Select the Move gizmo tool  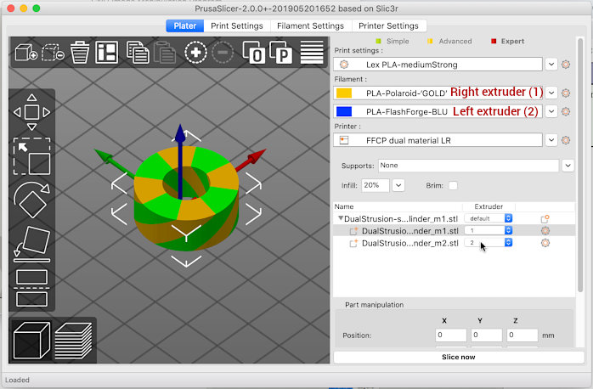31,112
